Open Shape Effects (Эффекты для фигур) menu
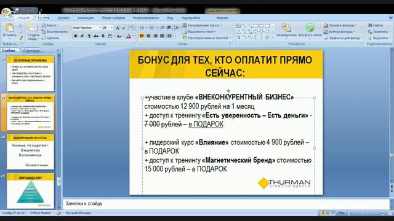Screen dimensions: 394x221 pyautogui.click(x=344, y=38)
